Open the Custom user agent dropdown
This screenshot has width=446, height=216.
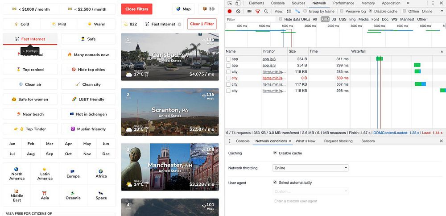pos(310,191)
